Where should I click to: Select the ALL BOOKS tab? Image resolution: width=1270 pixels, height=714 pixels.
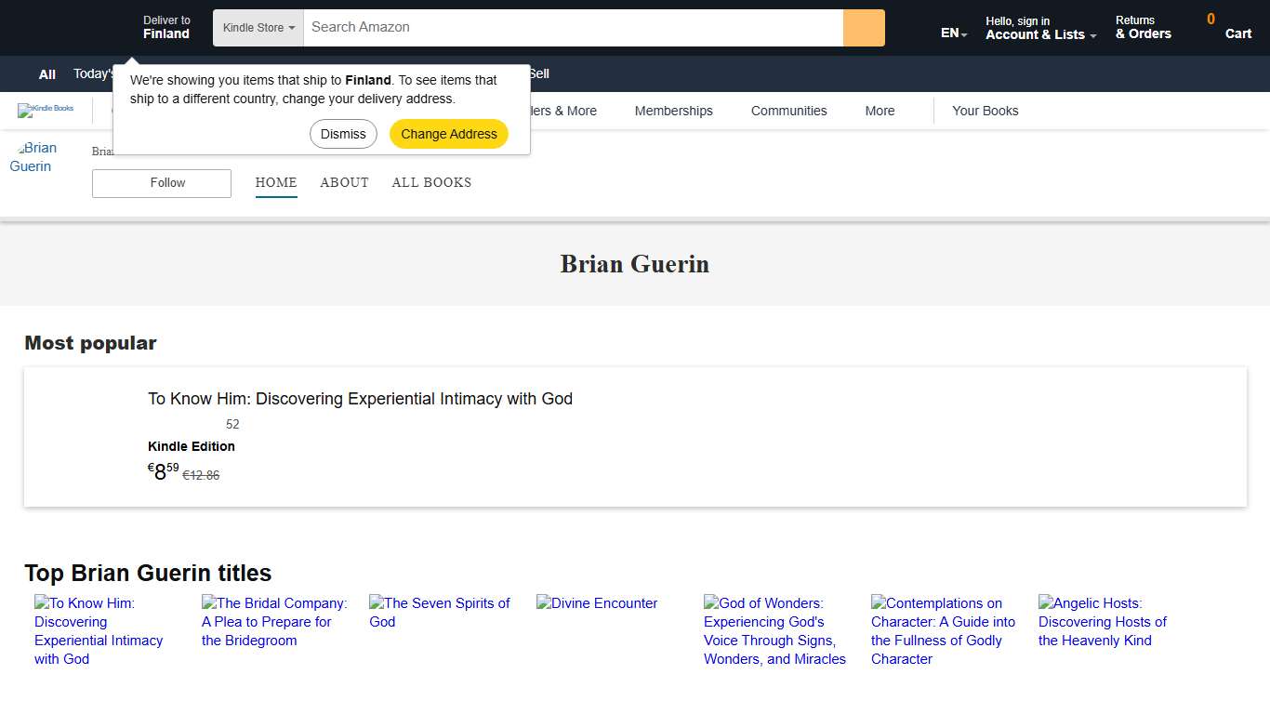pyautogui.click(x=431, y=182)
